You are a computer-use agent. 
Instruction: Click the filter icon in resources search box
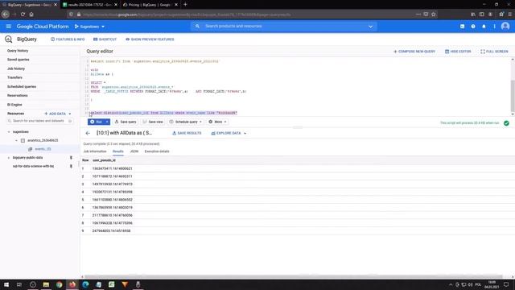[x=70, y=121]
